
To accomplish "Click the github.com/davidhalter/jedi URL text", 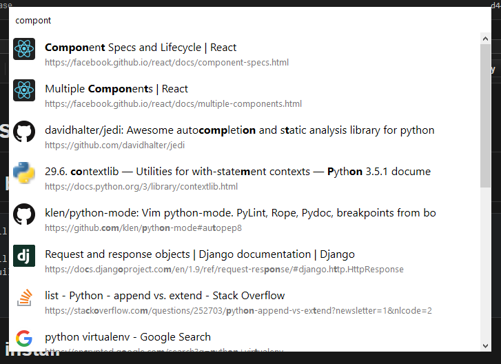I will (114, 145).
